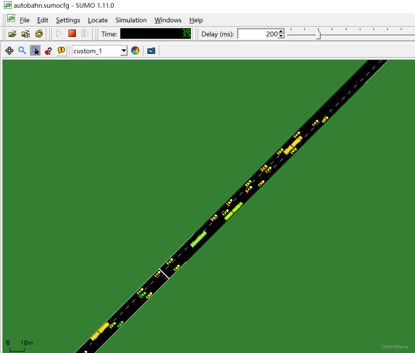Reload the simulation icon
The image size is (415, 353).
tap(39, 34)
